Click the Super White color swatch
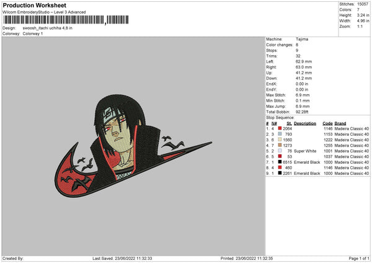 (x=280, y=151)
